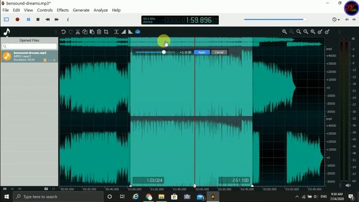
Task: Click the folder icon on the bensound-dreams file row
Action: coord(45,60)
